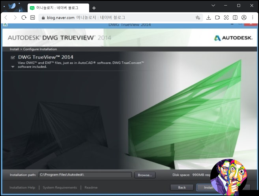Open the tab search dropdown chevron
The width and height of the screenshot is (259, 196).
tap(213, 5)
